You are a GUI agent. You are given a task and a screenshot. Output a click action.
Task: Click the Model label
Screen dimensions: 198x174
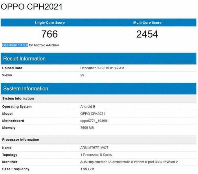pos(7,114)
